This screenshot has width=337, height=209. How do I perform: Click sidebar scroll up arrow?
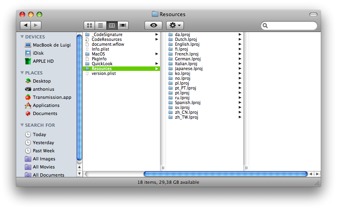(x=79, y=167)
